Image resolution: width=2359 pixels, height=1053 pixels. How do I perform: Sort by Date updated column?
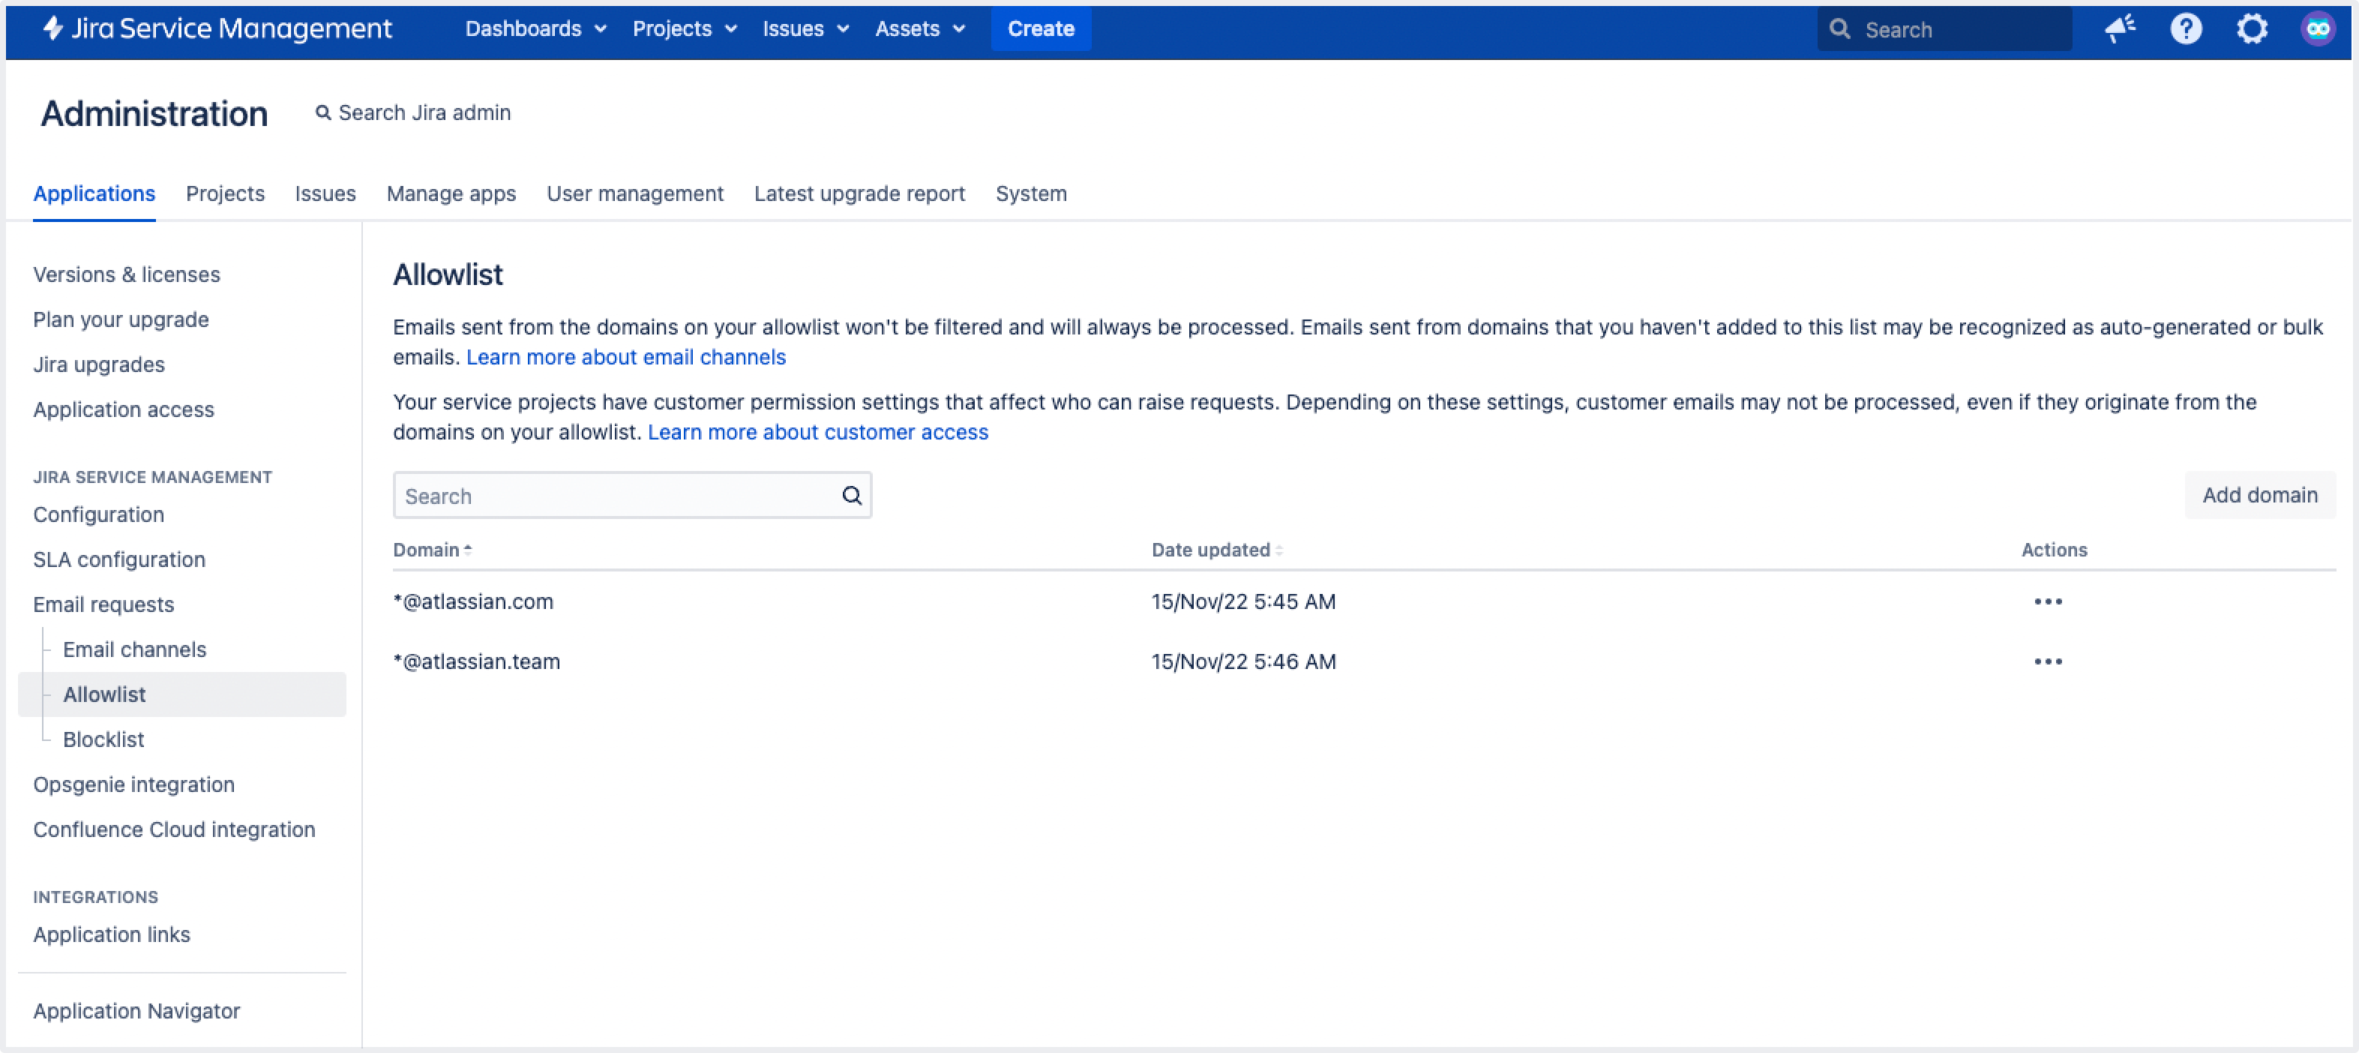(x=1217, y=550)
